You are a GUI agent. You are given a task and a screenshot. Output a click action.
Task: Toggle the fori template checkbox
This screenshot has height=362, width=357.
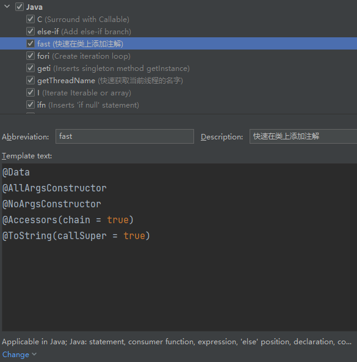(x=31, y=56)
